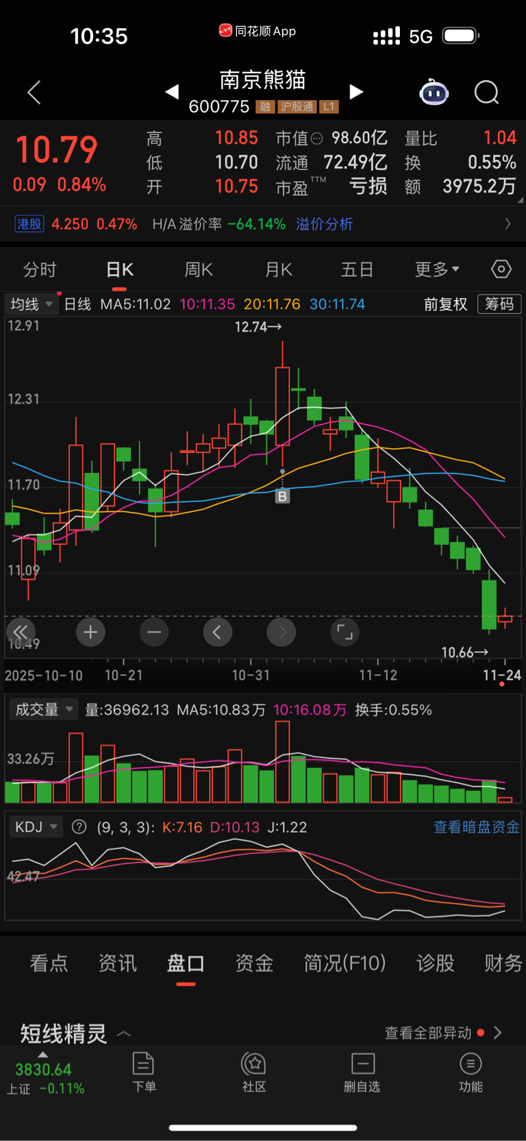Viewport: 526px width, 1141px height.
Task: Open the 看点 tab
Action: 49,964
